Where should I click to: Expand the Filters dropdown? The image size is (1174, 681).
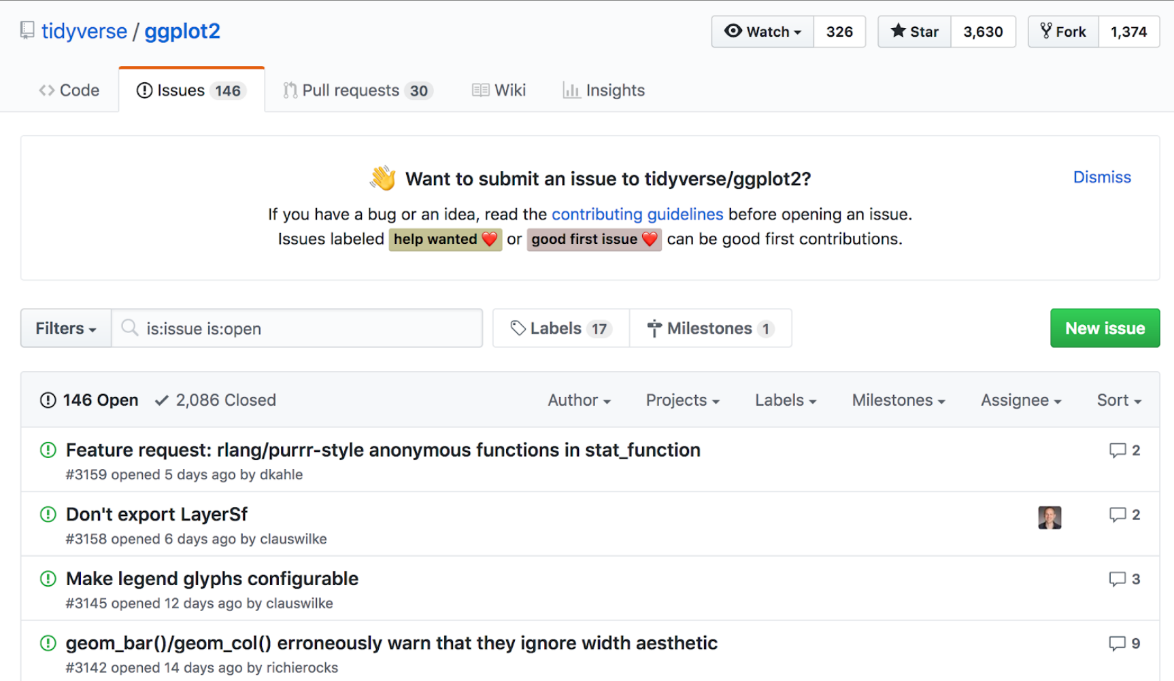(66, 328)
